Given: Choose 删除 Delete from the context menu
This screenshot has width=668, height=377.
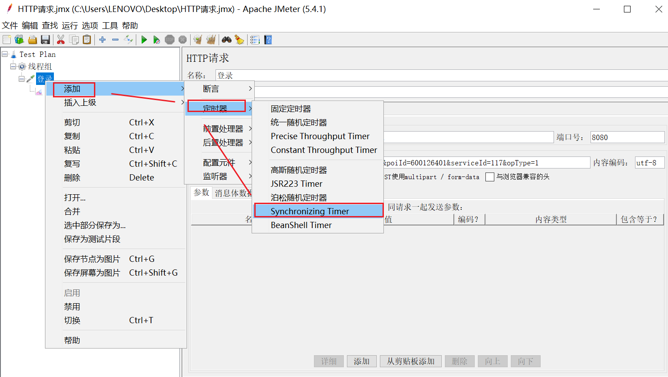Looking at the screenshot, I should [116, 178].
